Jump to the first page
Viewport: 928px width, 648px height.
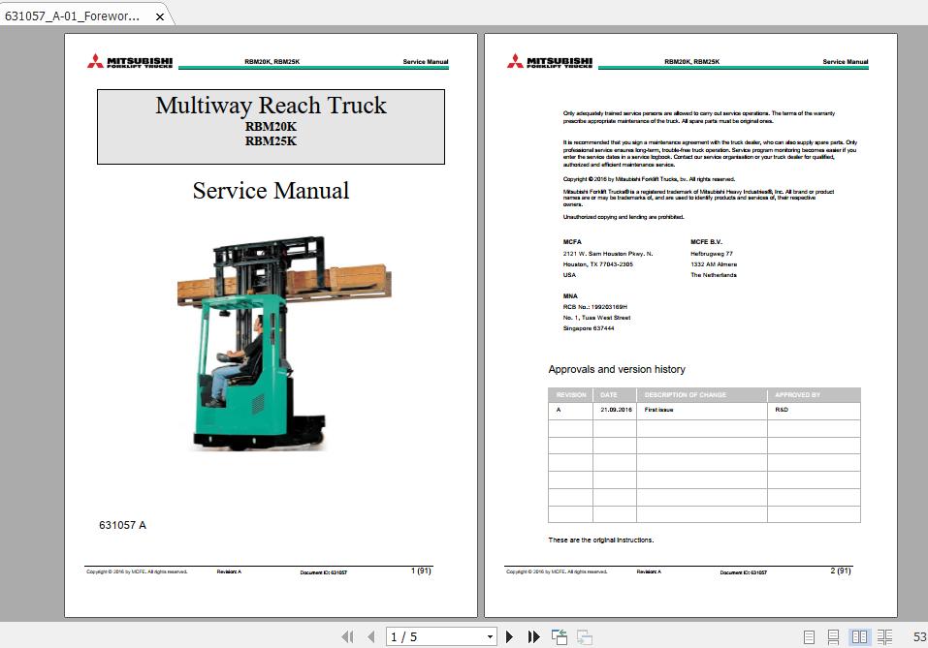tap(347, 636)
